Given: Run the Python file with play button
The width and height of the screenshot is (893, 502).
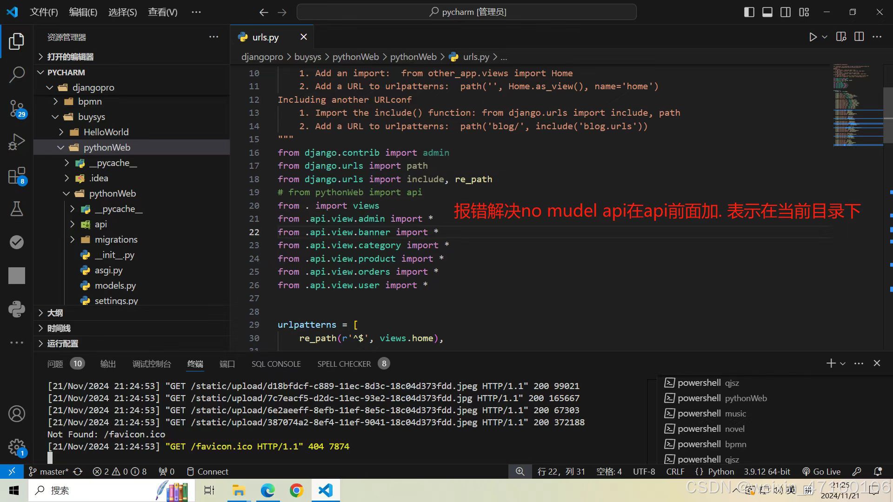Looking at the screenshot, I should (x=813, y=37).
